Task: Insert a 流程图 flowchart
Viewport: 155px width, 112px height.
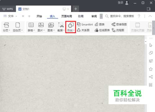Action: tap(118, 30)
